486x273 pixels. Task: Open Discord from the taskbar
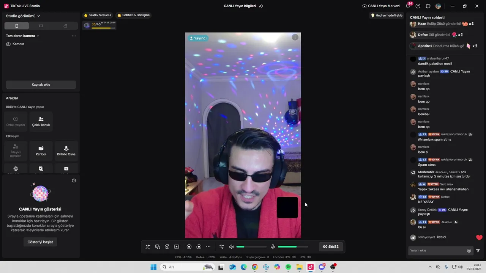(322, 267)
